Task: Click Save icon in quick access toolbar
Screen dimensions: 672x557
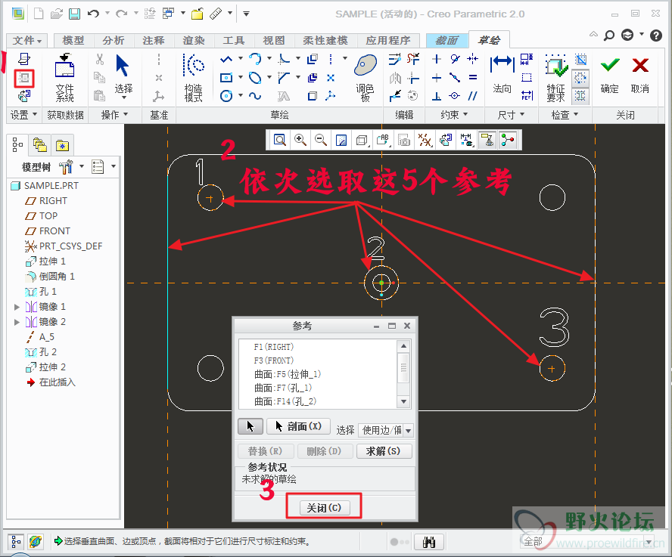Action: point(75,14)
